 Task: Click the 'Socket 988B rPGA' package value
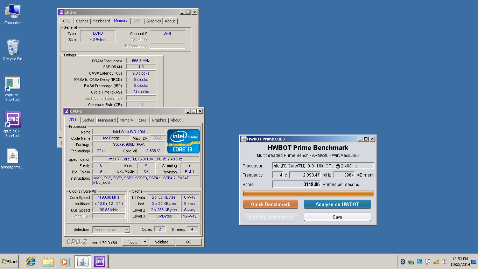point(129,144)
